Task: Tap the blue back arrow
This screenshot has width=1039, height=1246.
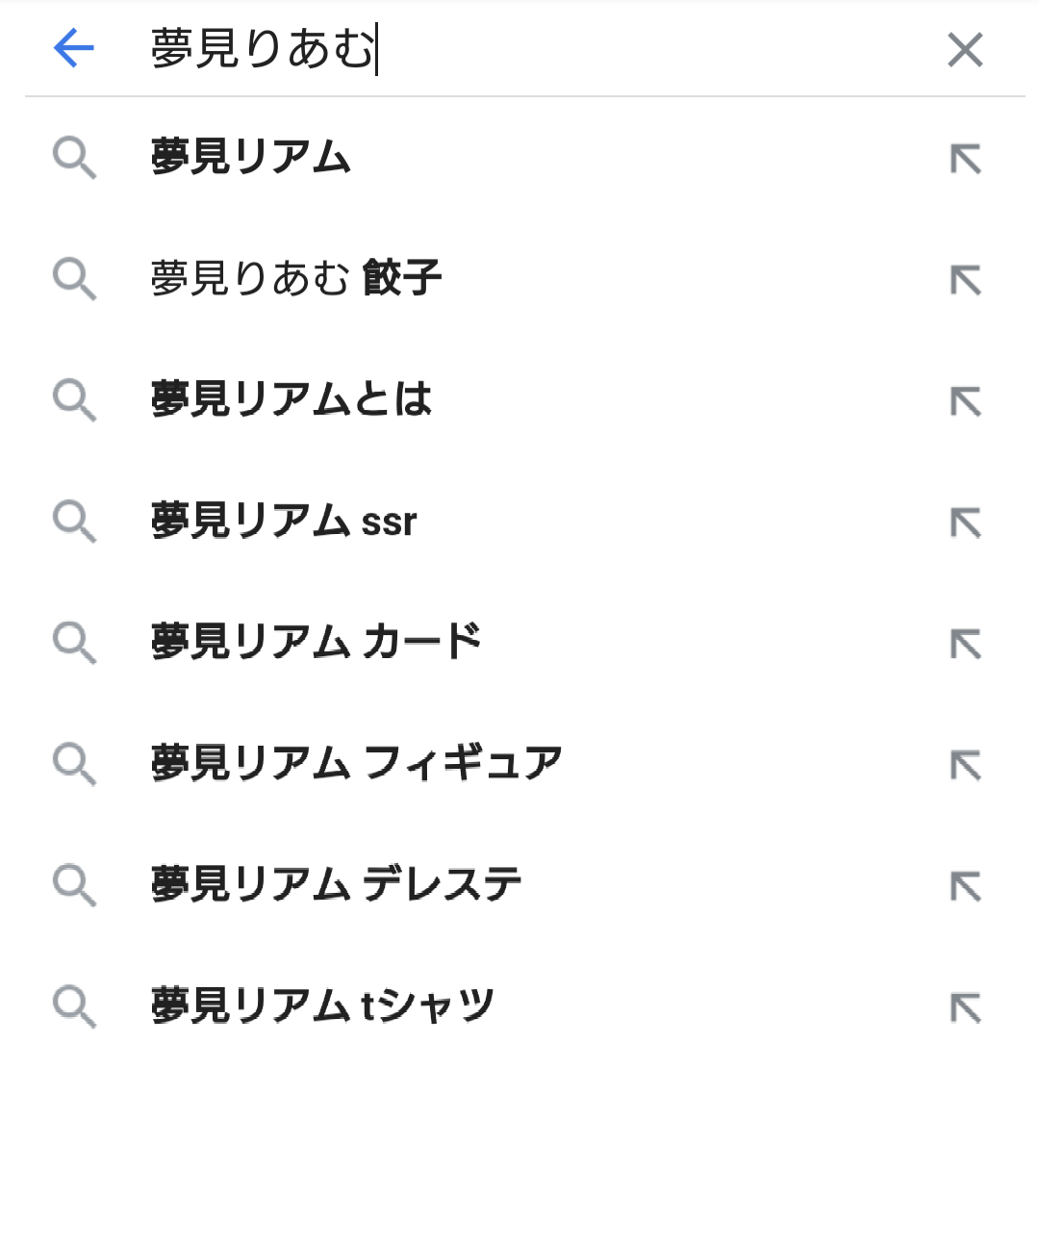Action: click(74, 48)
